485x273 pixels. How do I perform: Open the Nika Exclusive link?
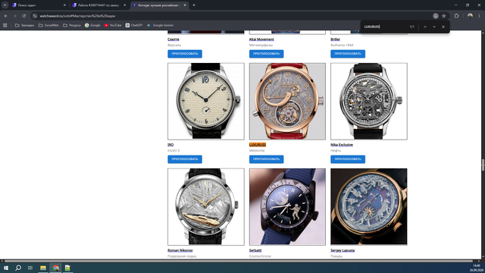tap(342, 145)
